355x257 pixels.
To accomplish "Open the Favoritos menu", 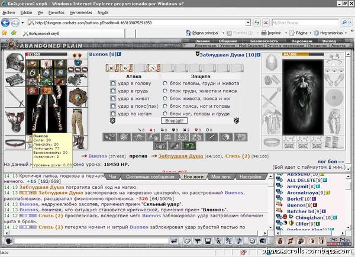I will [56, 12].
